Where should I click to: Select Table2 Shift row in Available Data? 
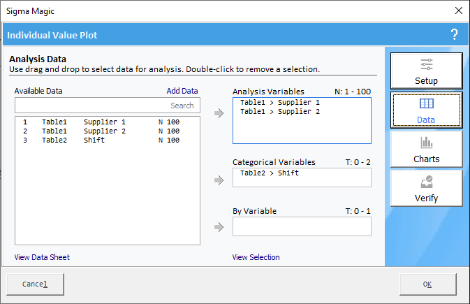(x=108, y=140)
